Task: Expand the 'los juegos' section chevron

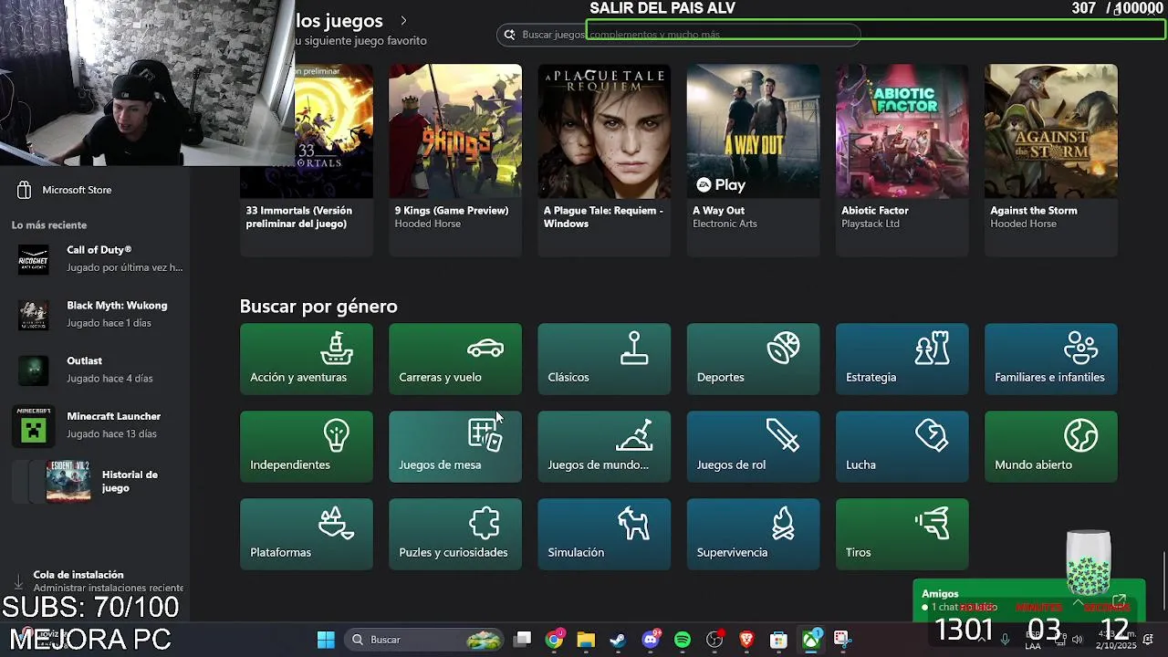Action: tap(403, 20)
